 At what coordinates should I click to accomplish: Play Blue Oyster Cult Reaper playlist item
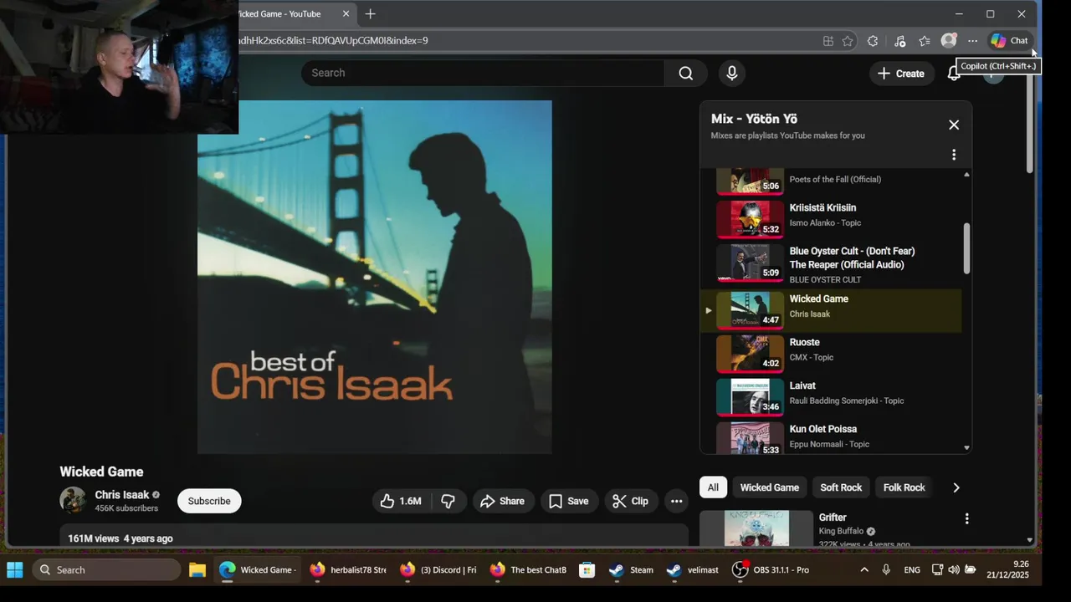[x=831, y=264]
